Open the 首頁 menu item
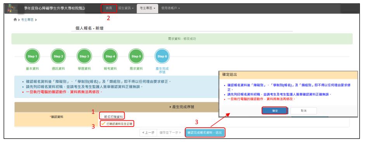 tap(109, 8)
